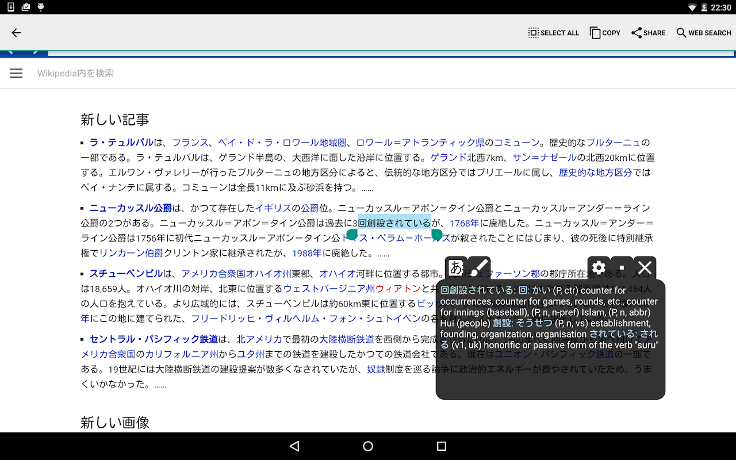This screenshot has width=736, height=460.
Task: Copy the selected text with COPY
Action: click(x=605, y=33)
